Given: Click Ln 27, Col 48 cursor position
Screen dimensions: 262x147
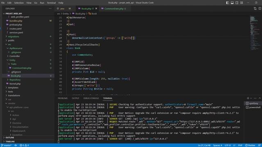Looking at the screenshot, I should [204, 145].
